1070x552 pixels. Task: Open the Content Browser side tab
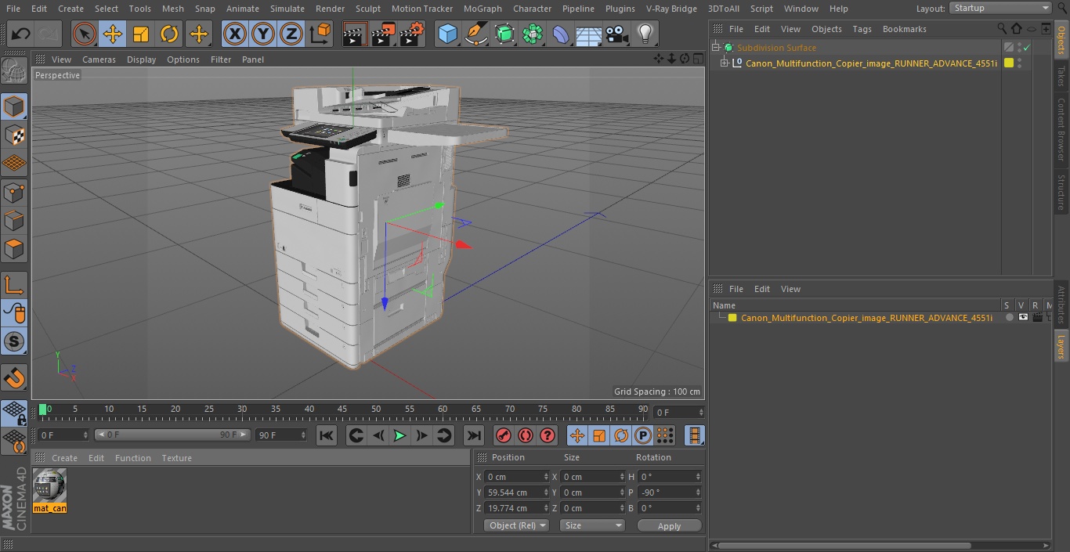(1061, 129)
